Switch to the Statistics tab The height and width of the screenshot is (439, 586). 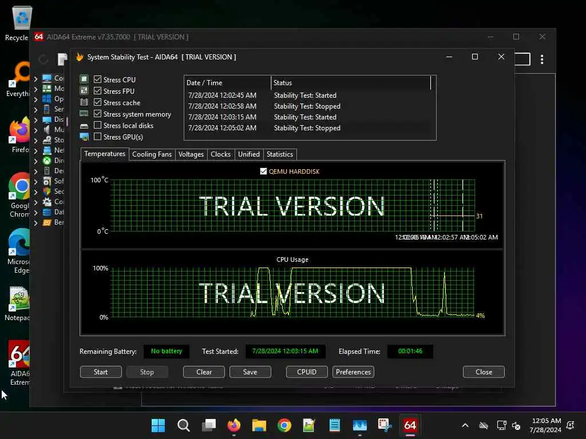tap(279, 154)
